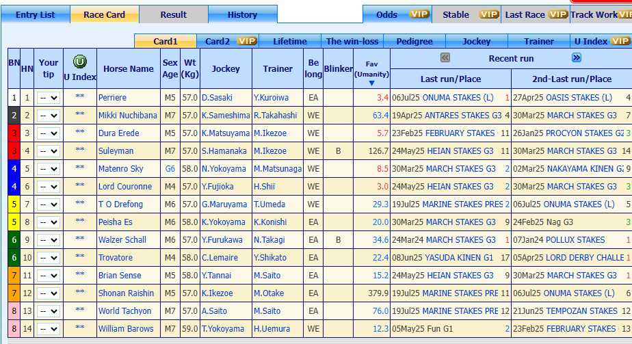Screen dimensions: 632x344
Task: Open Your tip dropdown for Mikki Nuchibana
Action: click(49, 116)
